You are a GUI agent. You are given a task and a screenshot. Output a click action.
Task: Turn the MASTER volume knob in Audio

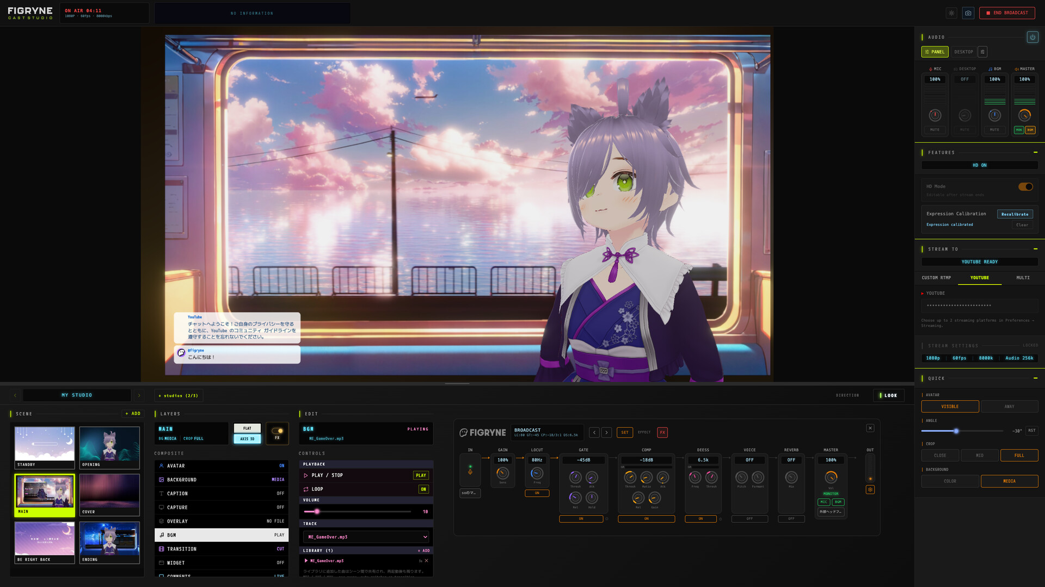(x=1024, y=115)
